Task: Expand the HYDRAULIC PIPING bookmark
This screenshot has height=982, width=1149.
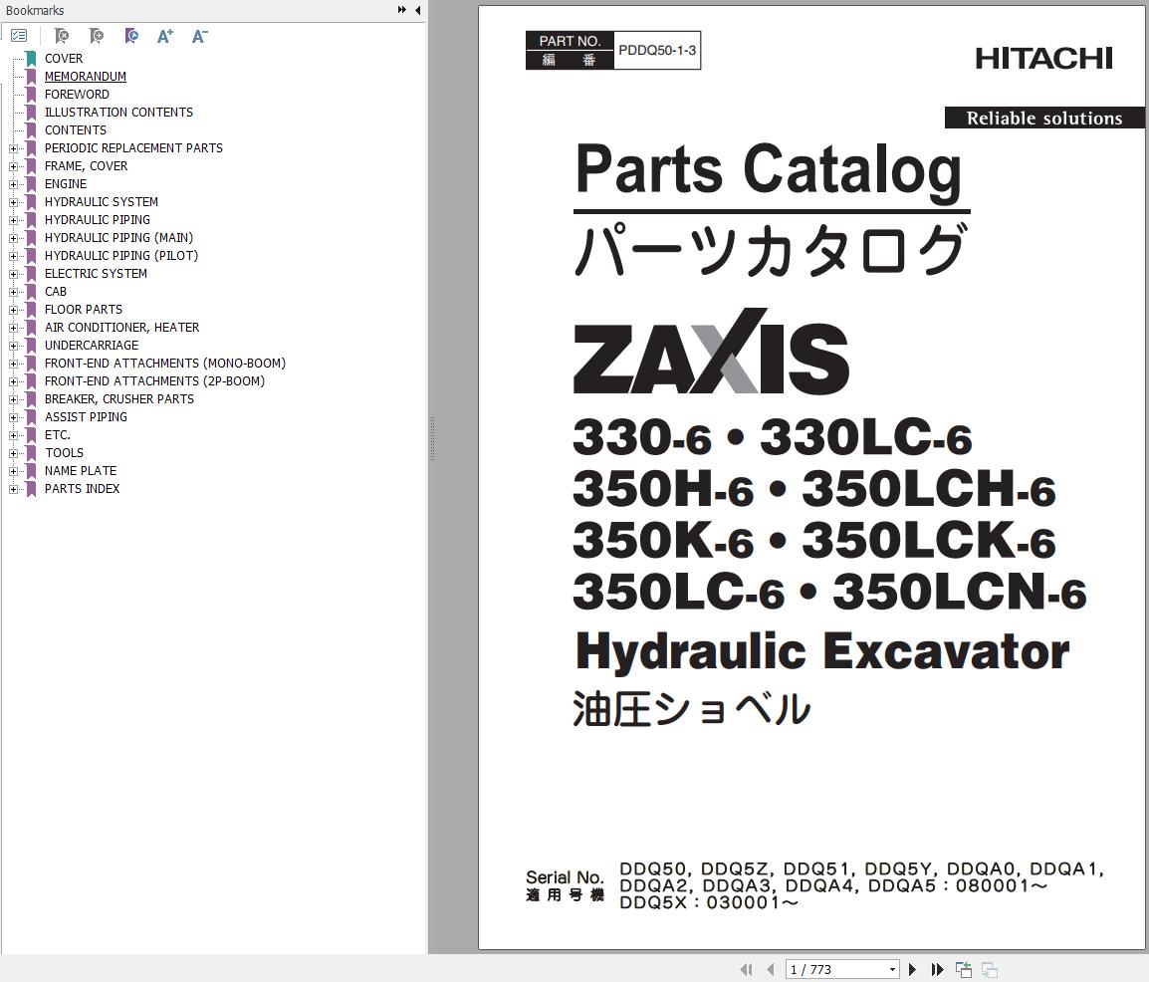Action: point(13,220)
